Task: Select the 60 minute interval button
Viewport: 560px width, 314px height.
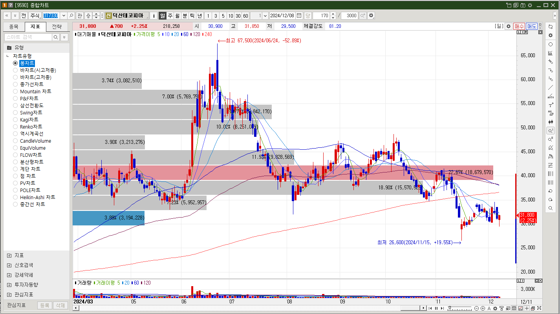Action: pyautogui.click(x=245, y=16)
